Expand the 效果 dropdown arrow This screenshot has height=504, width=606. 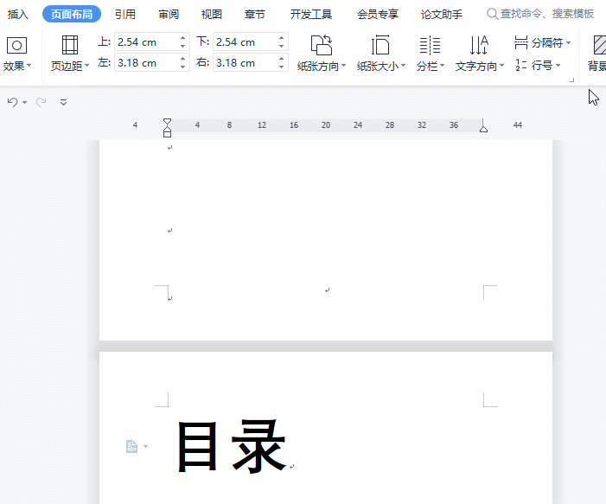pos(29,66)
